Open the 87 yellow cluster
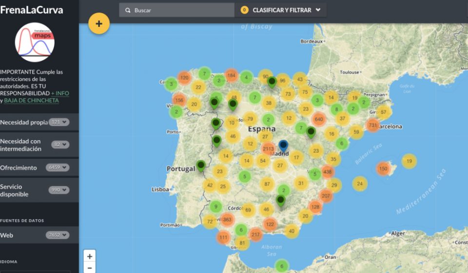The image size is (468, 273). [267, 184]
